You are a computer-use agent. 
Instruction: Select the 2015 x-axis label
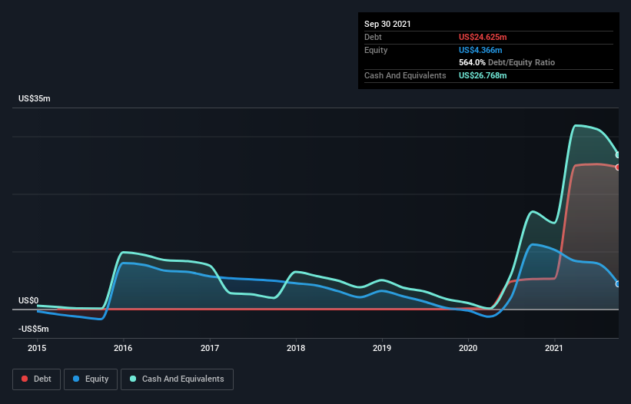[37, 348]
